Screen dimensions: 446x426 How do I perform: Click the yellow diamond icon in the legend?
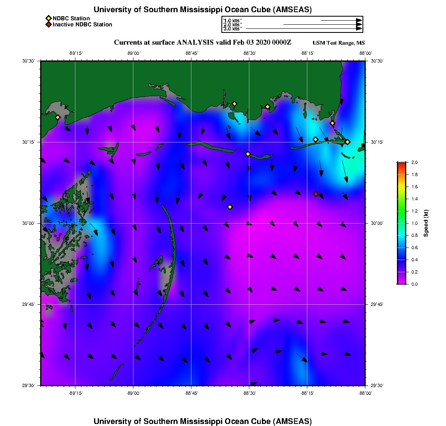pyautogui.click(x=48, y=18)
